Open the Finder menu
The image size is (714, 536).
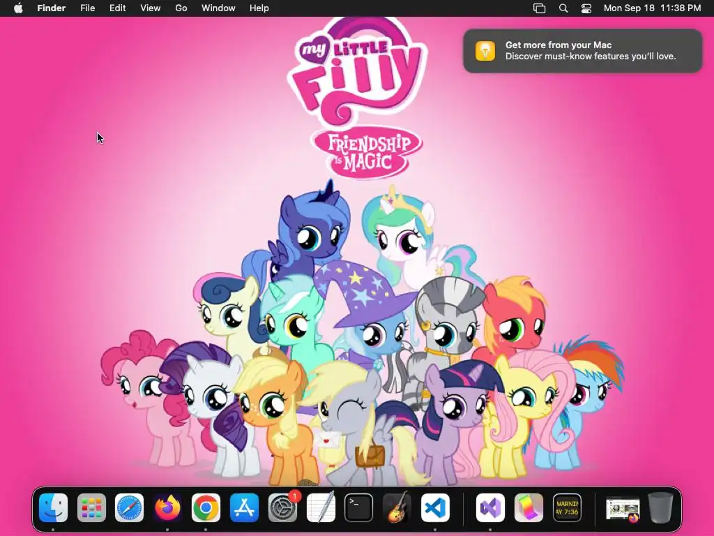pyautogui.click(x=52, y=8)
